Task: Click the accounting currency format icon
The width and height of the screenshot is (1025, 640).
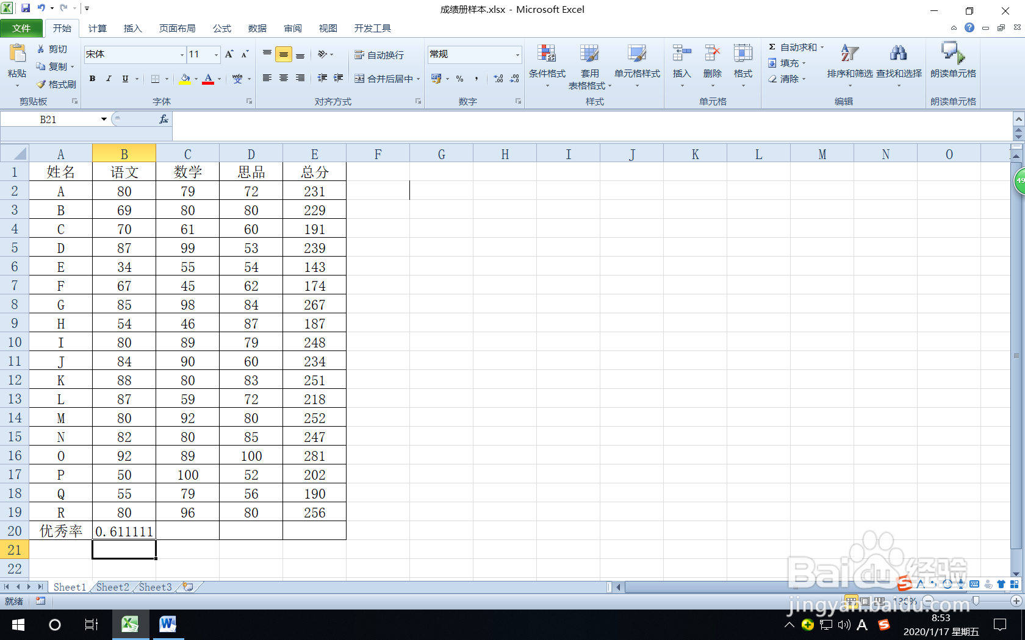Action: tap(436, 79)
